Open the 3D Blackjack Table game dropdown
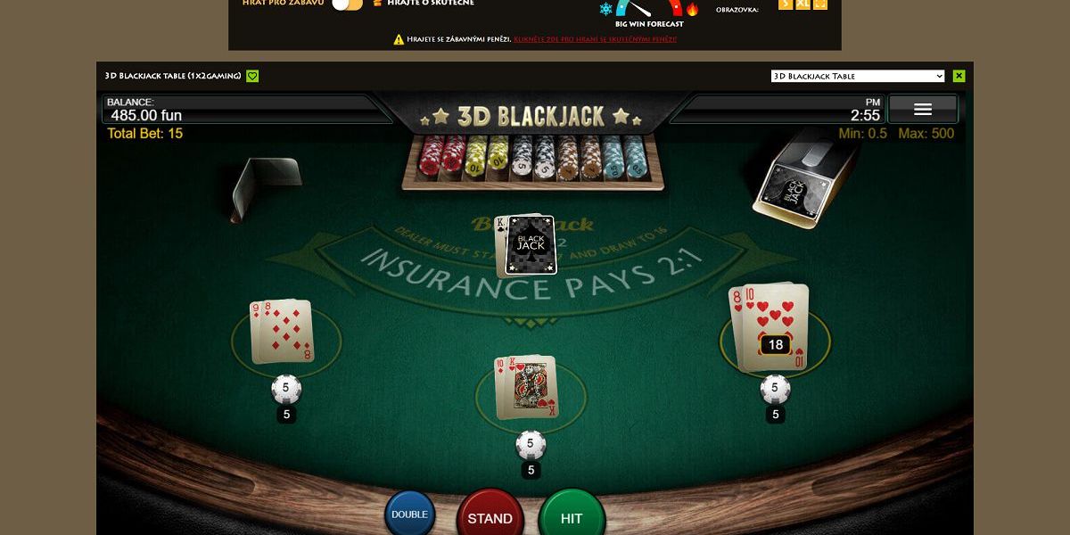The width and height of the screenshot is (1070, 535). coord(858,76)
